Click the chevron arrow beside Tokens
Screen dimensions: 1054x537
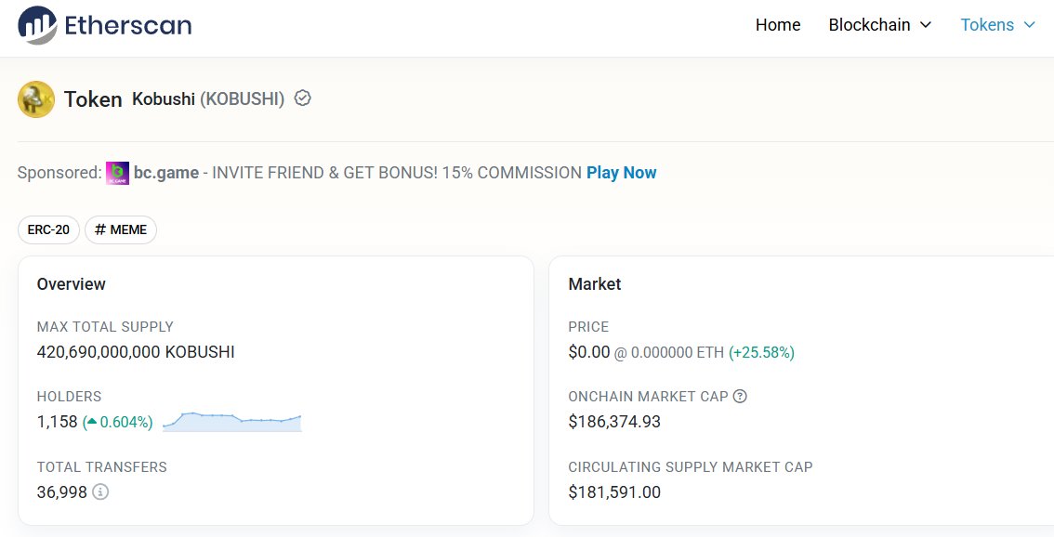point(1029,25)
